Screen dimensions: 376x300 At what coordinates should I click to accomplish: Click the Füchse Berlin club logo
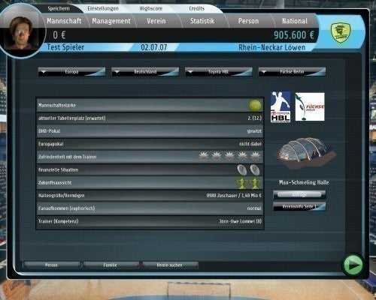click(310, 106)
